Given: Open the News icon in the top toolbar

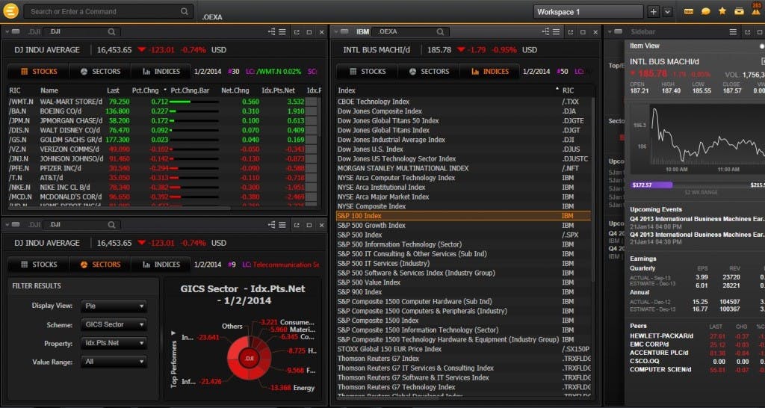Looking at the screenshot, I should pyautogui.click(x=688, y=11).
